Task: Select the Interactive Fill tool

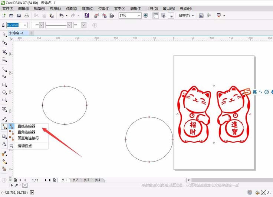Action: click(x=4, y=162)
